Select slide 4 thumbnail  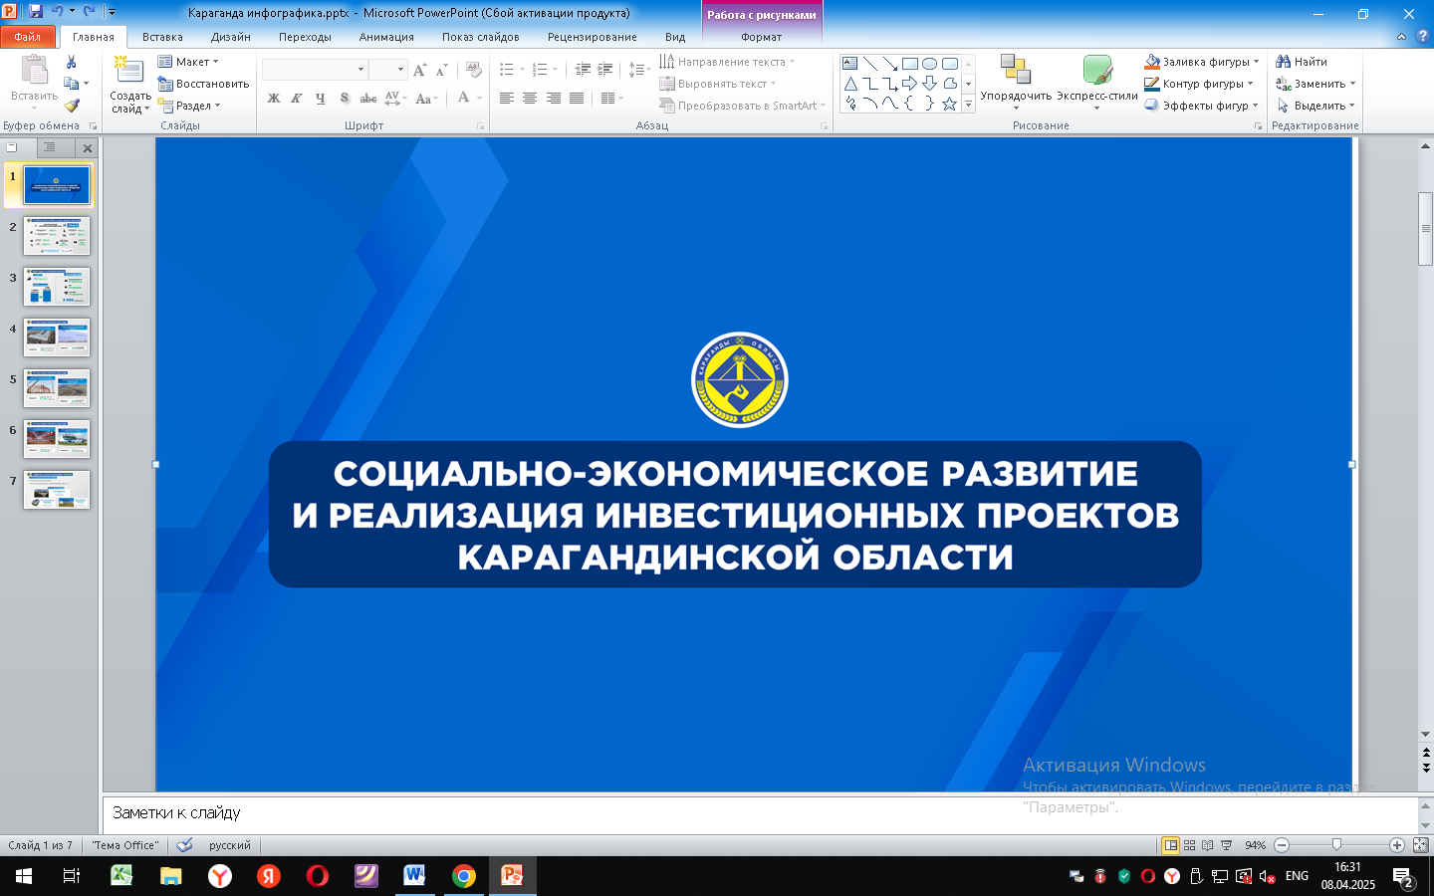[x=57, y=337]
